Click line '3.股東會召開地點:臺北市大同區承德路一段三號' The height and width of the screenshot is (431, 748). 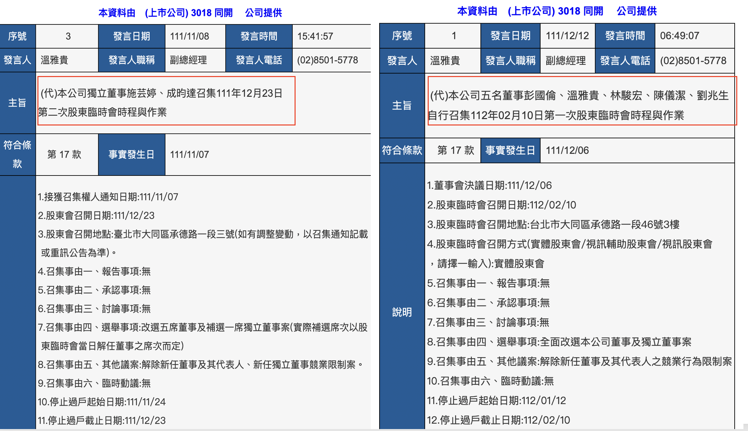(203, 243)
